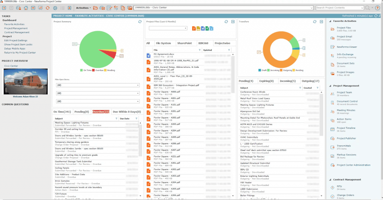Click into the Search Project Contents field
The height and width of the screenshot is (200, 383).
click(x=338, y=8)
